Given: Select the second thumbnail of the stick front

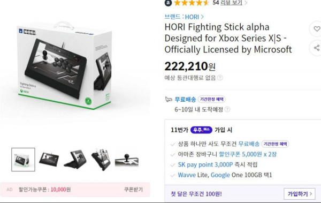Looking at the screenshot, I should click(x=49, y=159).
